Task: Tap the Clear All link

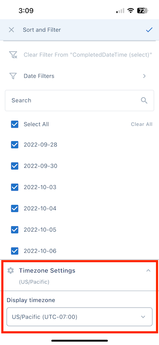Action: [x=141, y=124]
